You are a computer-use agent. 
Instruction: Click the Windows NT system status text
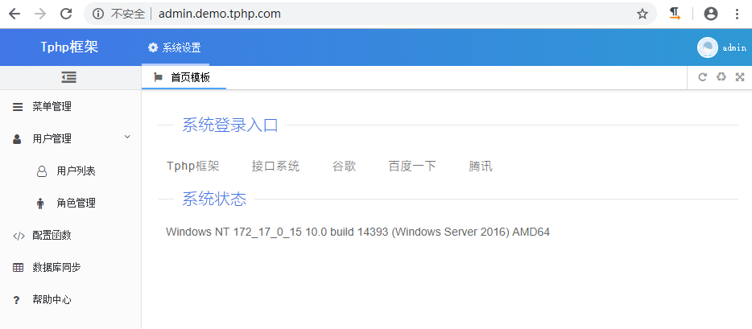click(357, 232)
